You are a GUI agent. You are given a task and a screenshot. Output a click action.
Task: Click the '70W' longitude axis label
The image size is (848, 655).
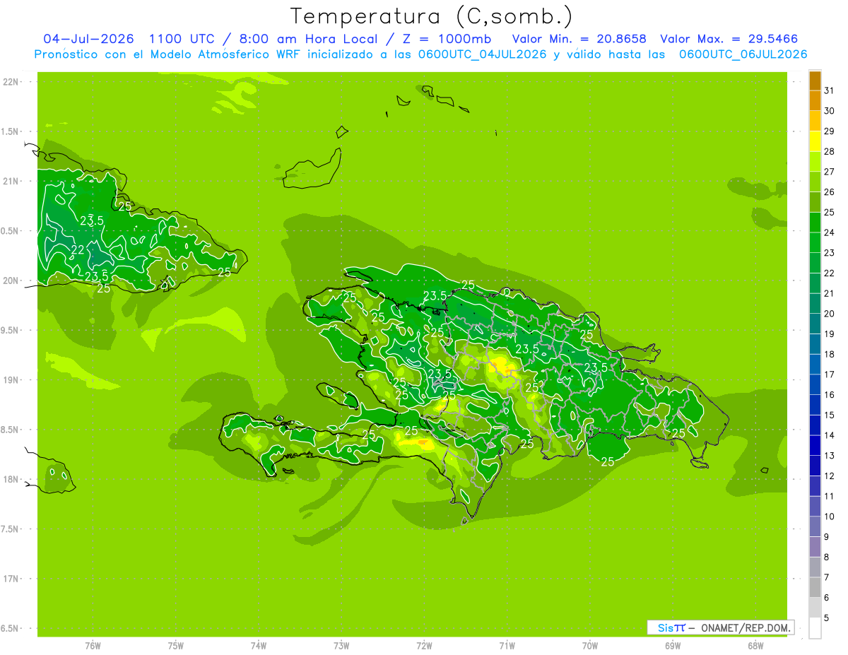point(589,645)
